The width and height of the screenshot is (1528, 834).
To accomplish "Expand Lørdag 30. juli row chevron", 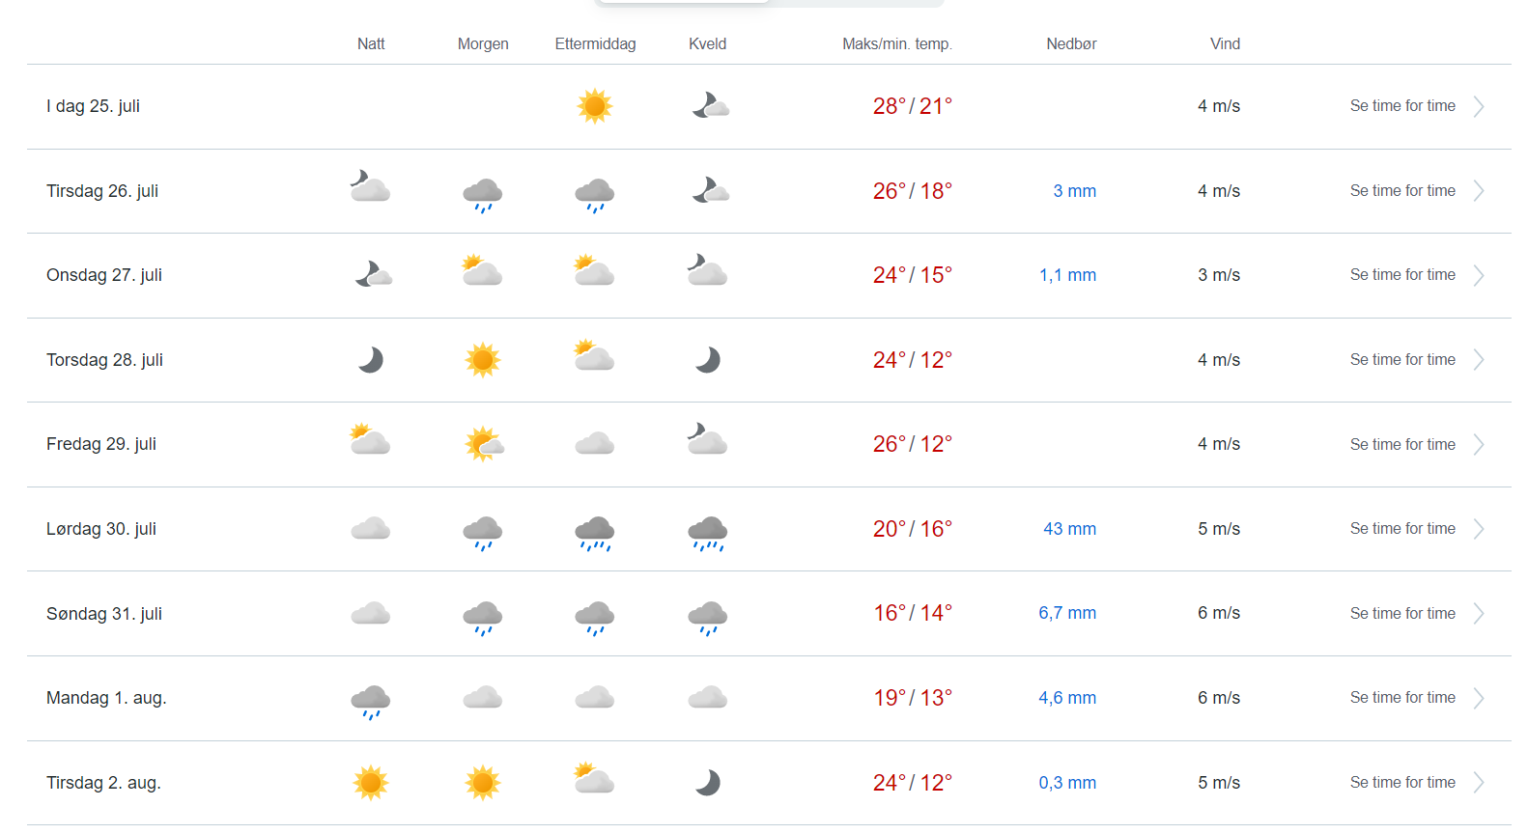I will [1479, 529].
